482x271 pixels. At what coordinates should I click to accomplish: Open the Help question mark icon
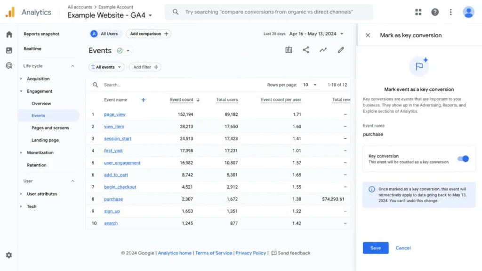click(434, 12)
